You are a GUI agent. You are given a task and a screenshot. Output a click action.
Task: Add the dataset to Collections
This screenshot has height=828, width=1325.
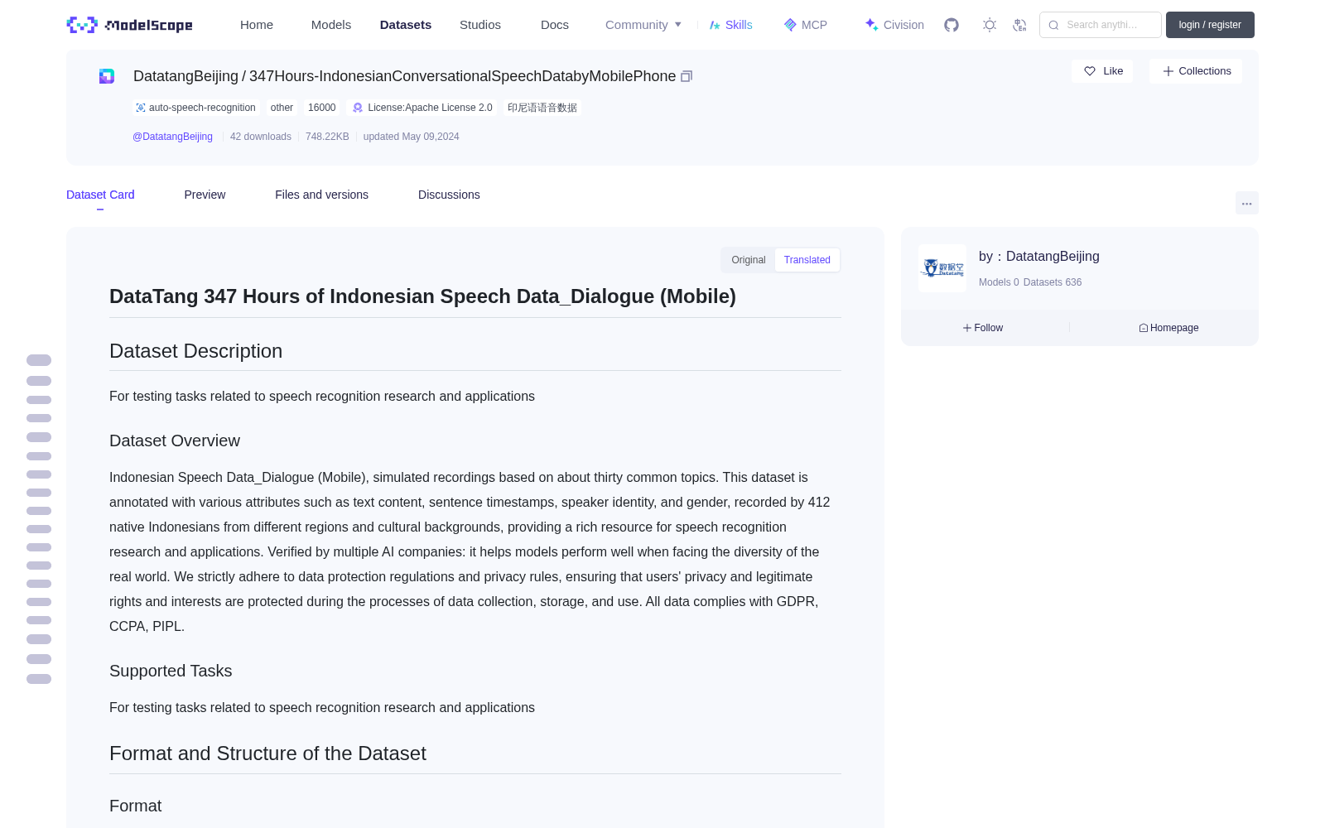1196,71
